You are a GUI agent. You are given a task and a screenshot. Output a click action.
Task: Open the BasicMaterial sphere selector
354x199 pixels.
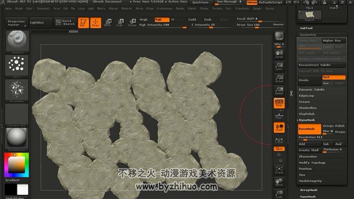tap(17, 140)
